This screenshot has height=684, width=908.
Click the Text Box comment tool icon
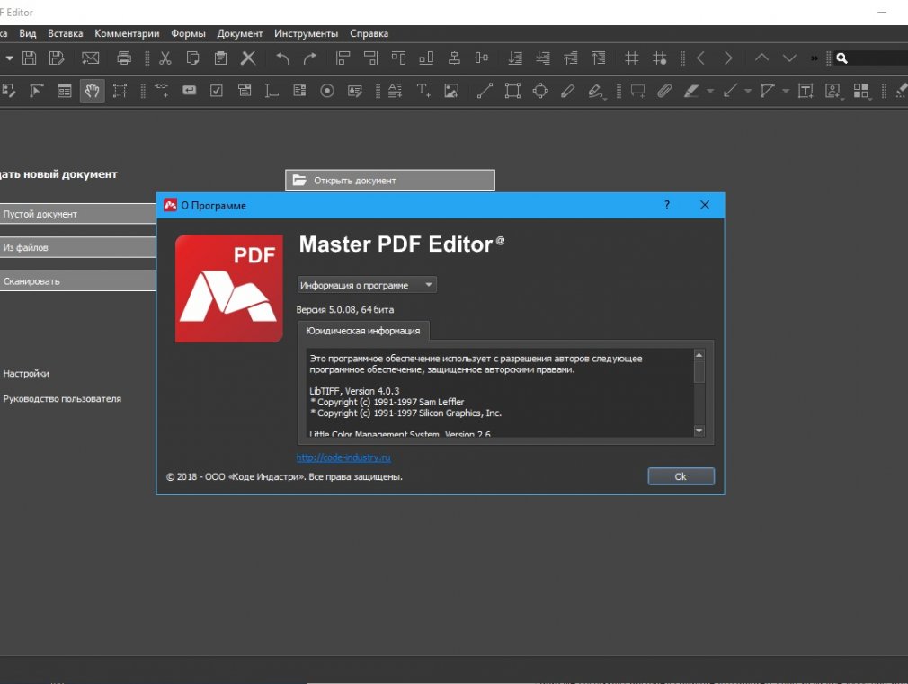click(x=806, y=91)
